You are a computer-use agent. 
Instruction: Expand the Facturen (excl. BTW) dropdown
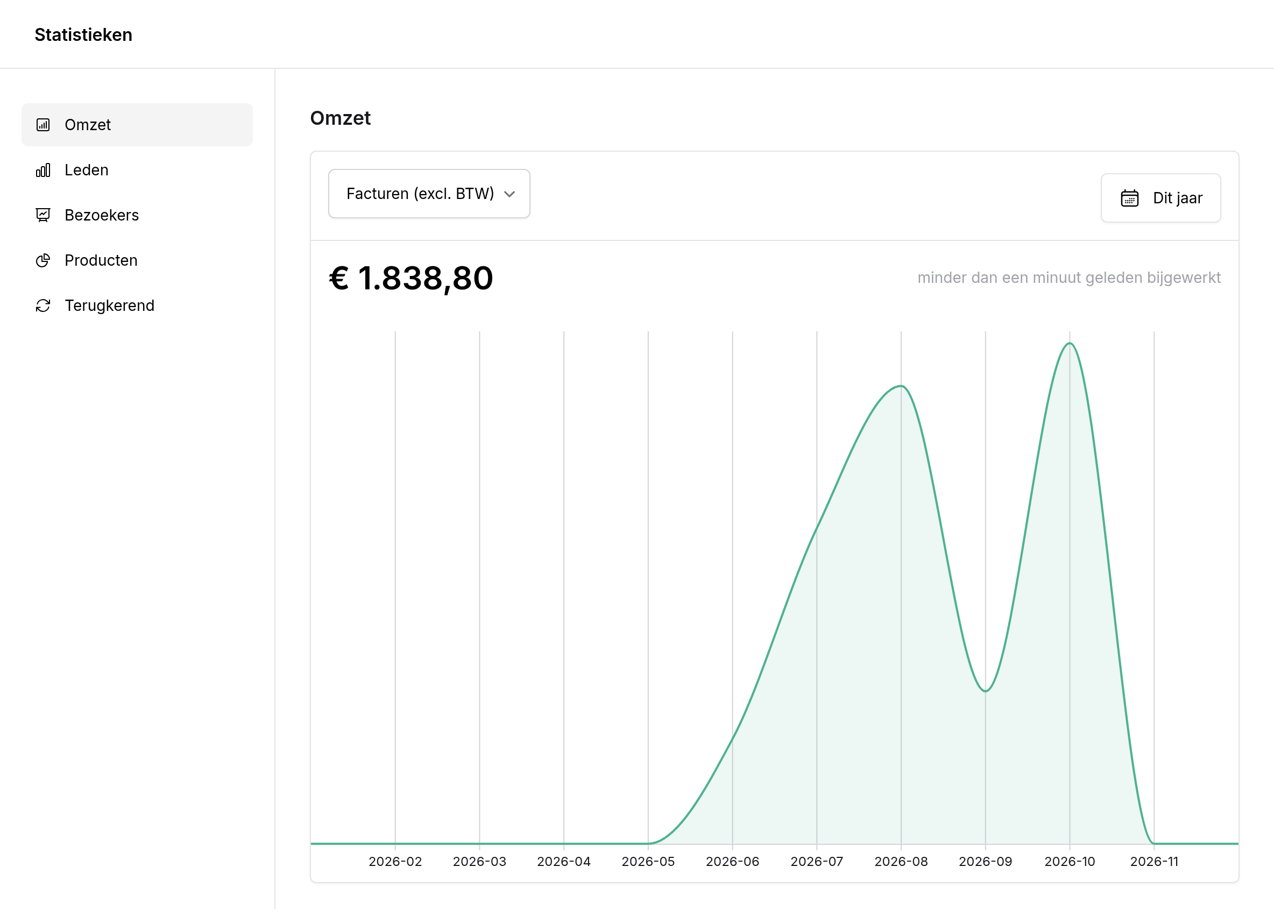tap(429, 194)
